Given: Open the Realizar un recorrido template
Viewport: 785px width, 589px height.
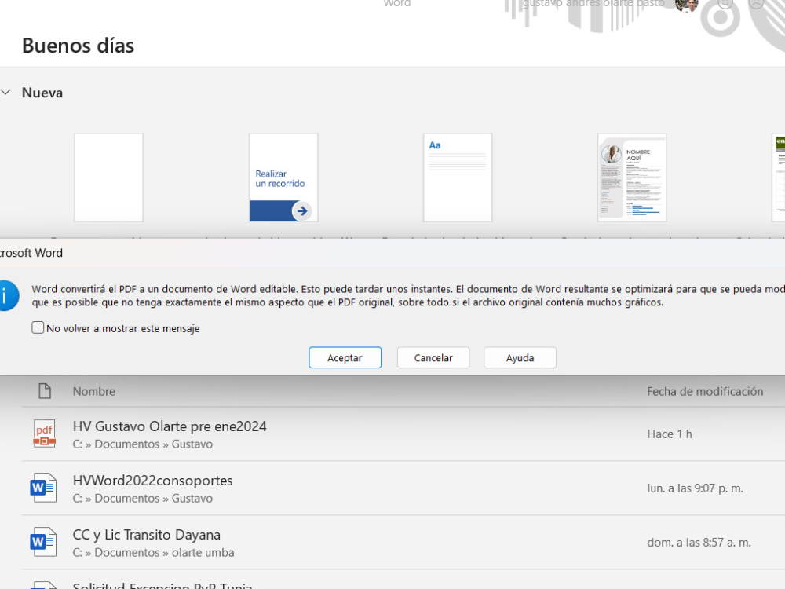Looking at the screenshot, I should [283, 177].
